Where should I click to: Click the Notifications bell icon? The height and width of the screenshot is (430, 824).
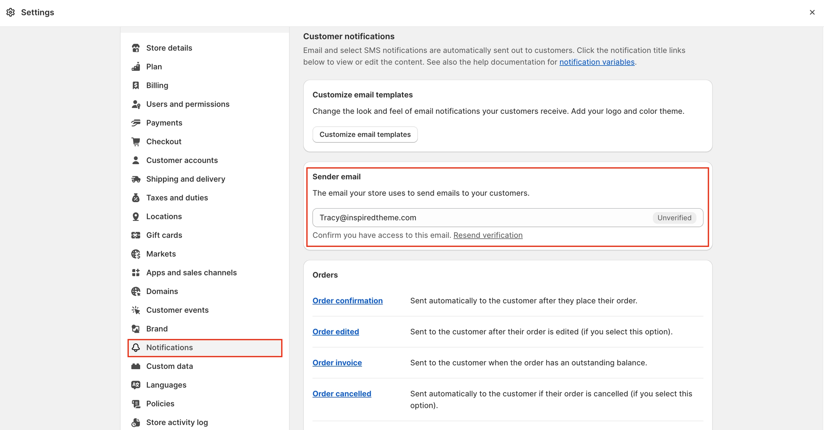(x=136, y=348)
